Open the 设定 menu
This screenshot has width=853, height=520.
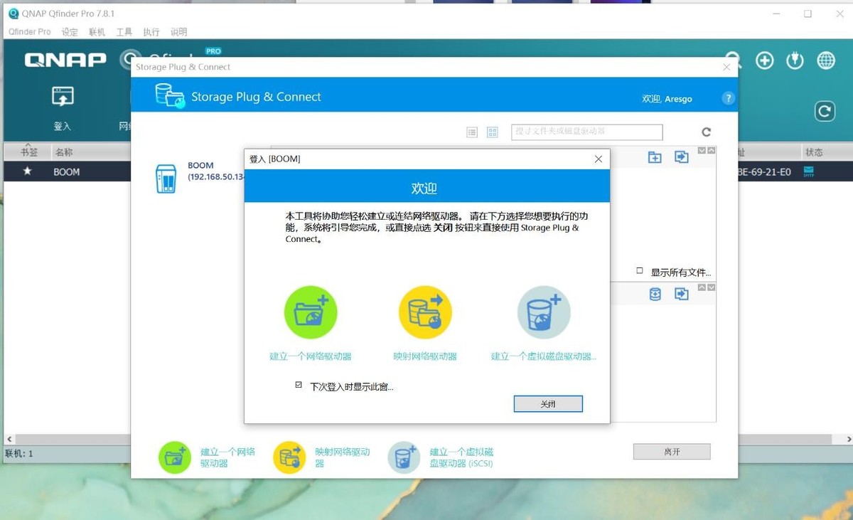click(69, 31)
